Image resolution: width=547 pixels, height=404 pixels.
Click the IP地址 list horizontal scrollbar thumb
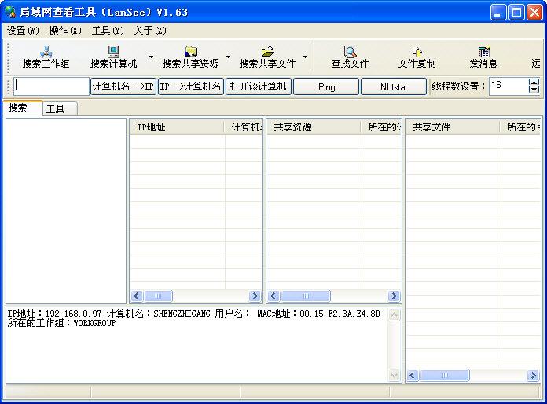point(158,296)
